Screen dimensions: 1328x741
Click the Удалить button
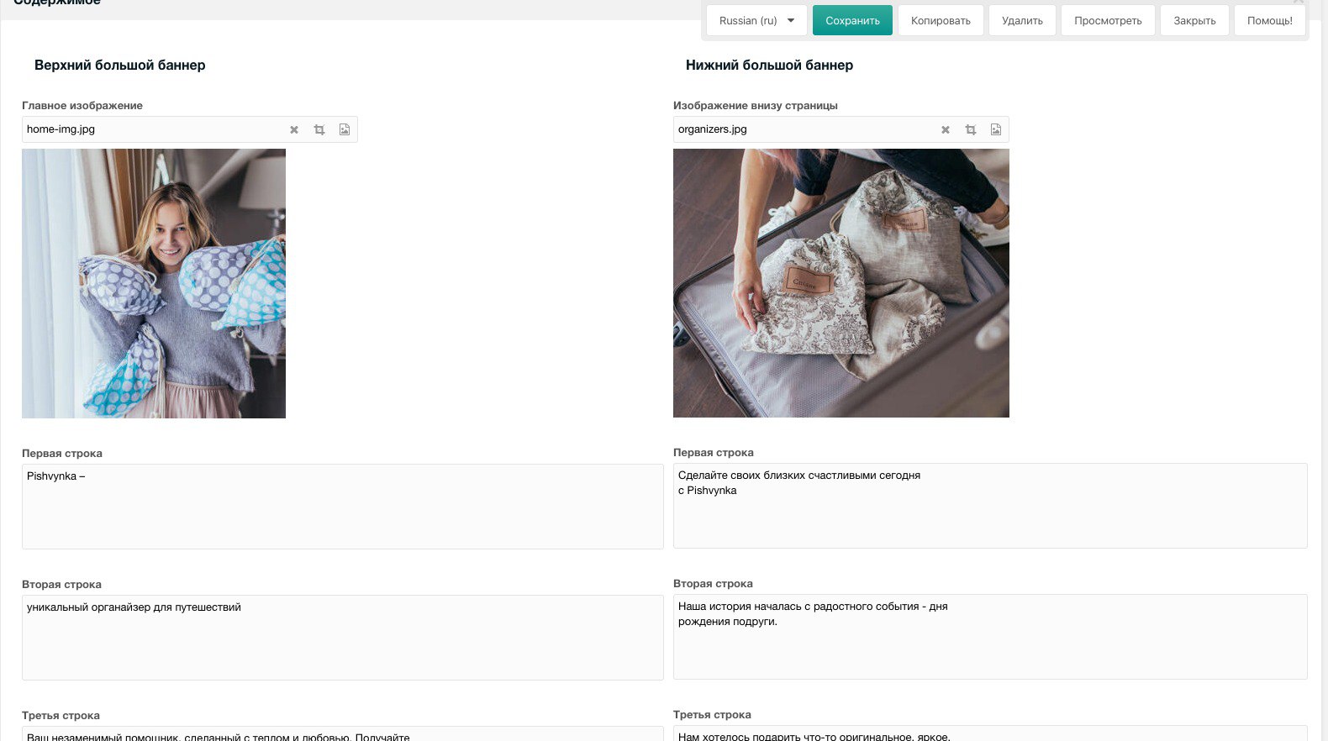click(x=1022, y=20)
